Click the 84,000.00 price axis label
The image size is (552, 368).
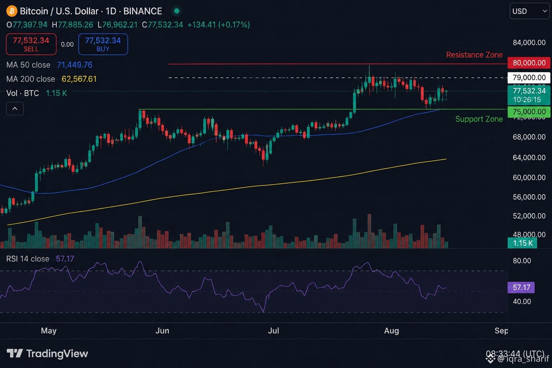pyautogui.click(x=529, y=43)
